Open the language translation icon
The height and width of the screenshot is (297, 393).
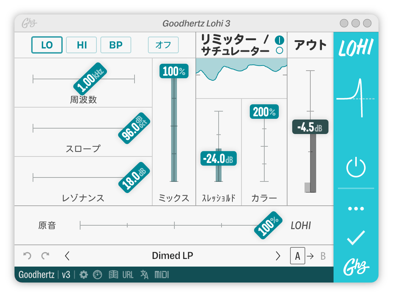[144, 275]
